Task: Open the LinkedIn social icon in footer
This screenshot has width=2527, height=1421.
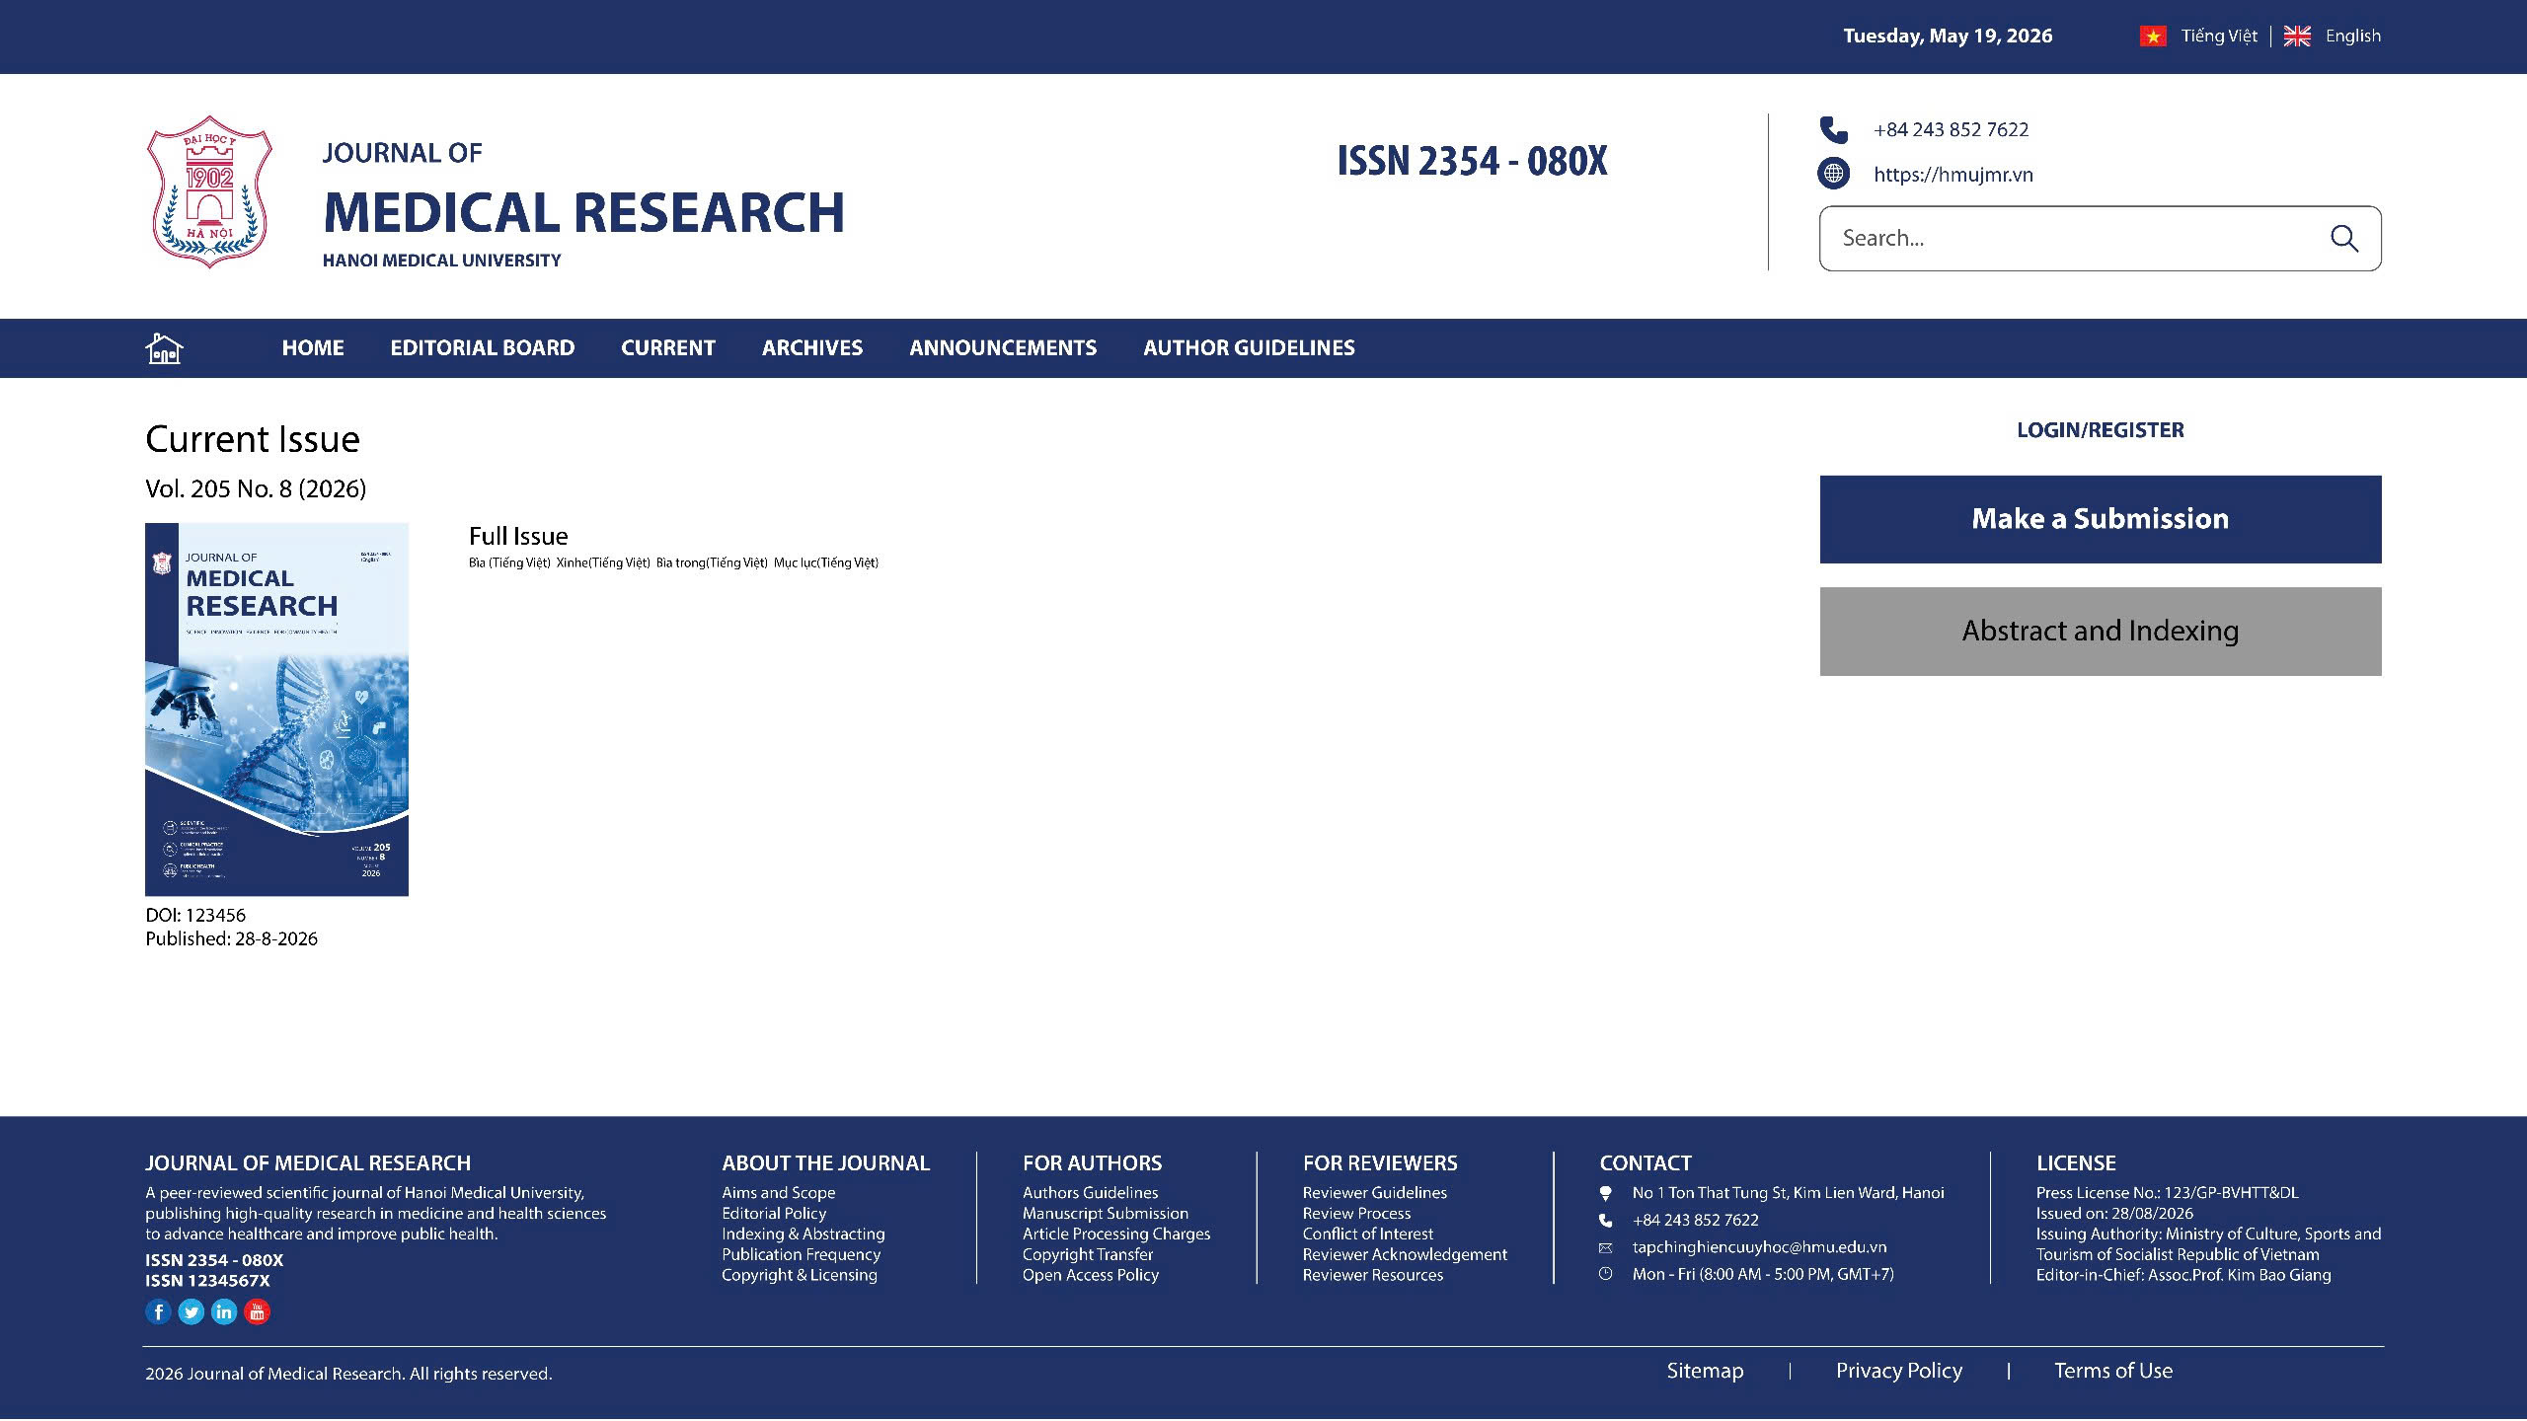Action: coord(224,1311)
